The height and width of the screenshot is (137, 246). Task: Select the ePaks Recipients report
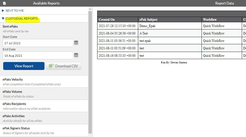pyautogui.click(x=44, y=106)
